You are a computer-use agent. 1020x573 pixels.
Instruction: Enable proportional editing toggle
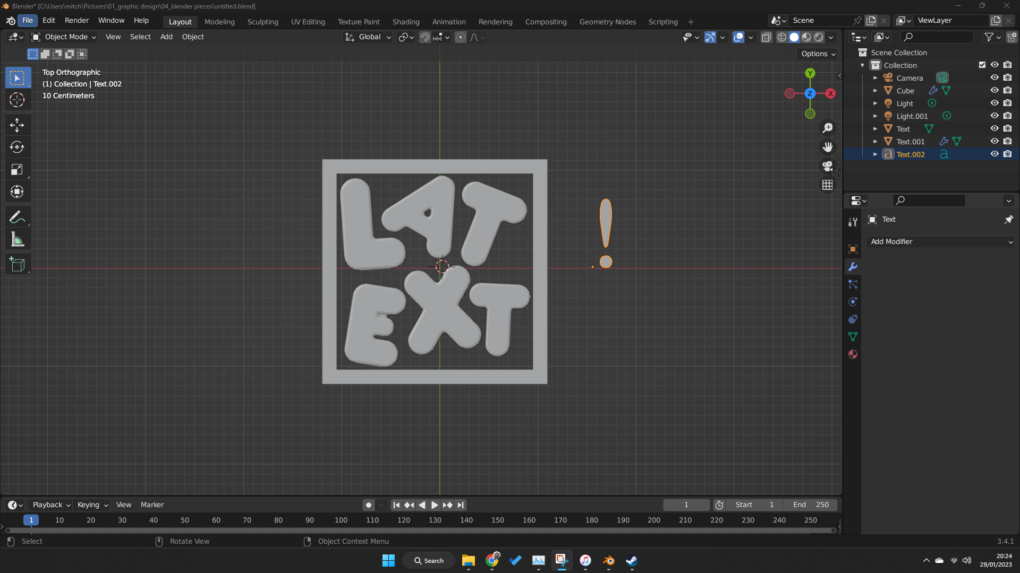click(x=460, y=37)
